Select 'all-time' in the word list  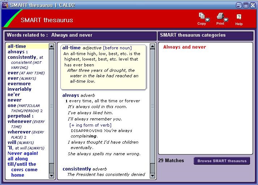tap(17, 46)
